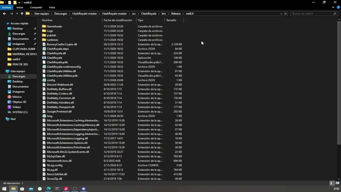341x192 pixels.
Task: Select the ClashRoyale.deps JSON file icon
Action: [44, 49]
